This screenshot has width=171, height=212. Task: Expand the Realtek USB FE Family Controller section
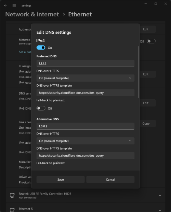pos(160,195)
